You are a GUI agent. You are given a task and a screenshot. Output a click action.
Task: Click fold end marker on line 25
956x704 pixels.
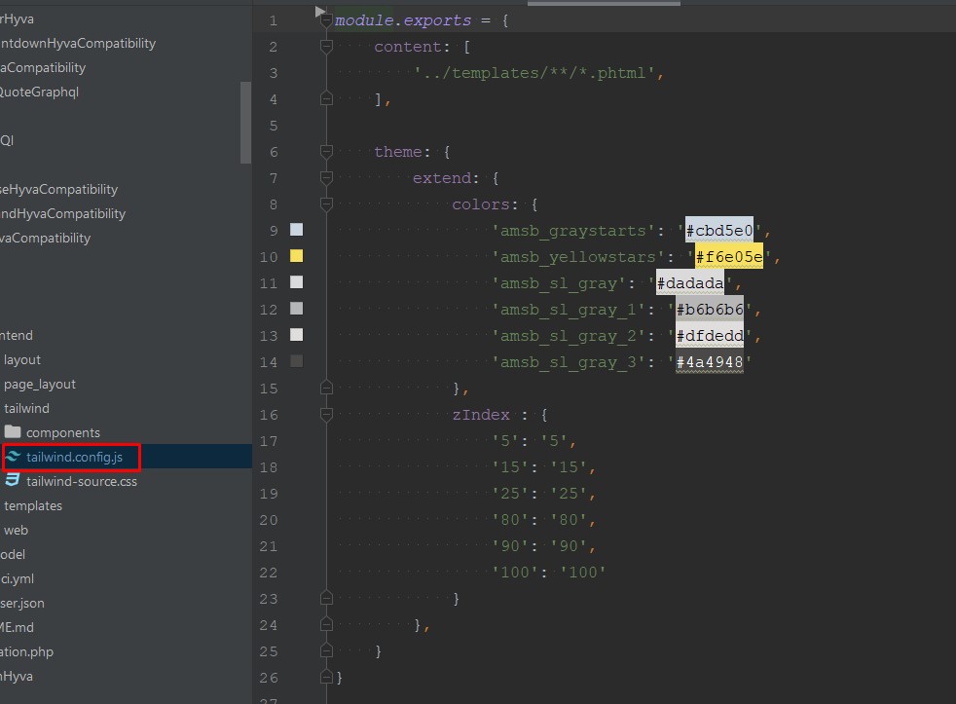point(326,650)
